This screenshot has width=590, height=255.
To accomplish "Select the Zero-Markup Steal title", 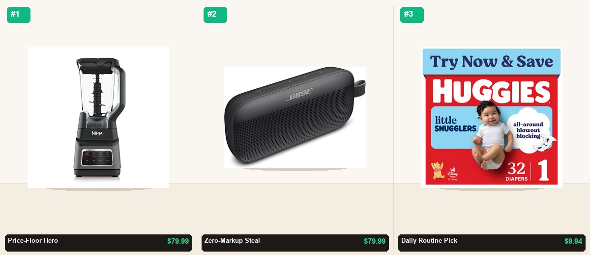I will 232,241.
